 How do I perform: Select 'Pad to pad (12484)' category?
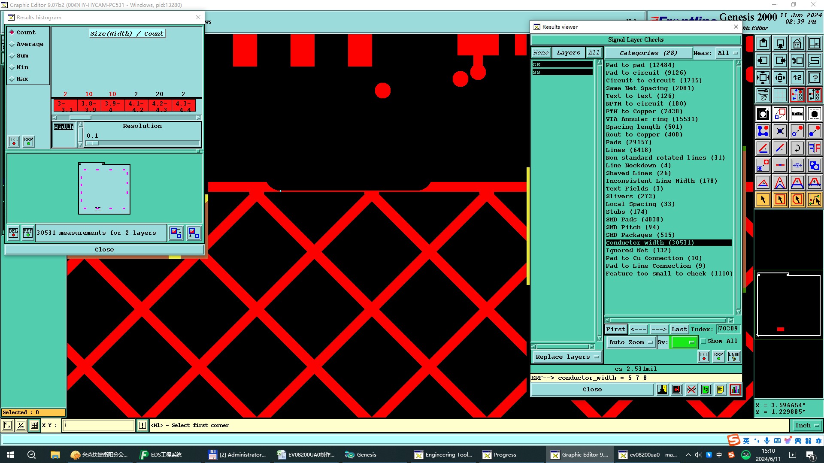coord(640,65)
